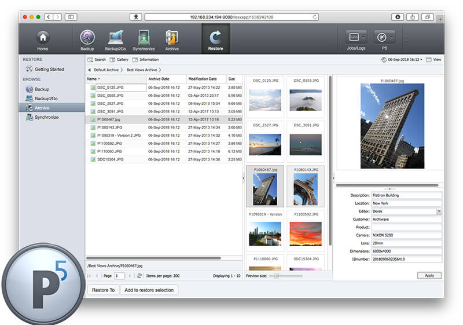Viewport: 463px width, 325px height.
Task: Click the address bar showing 192.168.234.194:8000
Action: click(231, 17)
